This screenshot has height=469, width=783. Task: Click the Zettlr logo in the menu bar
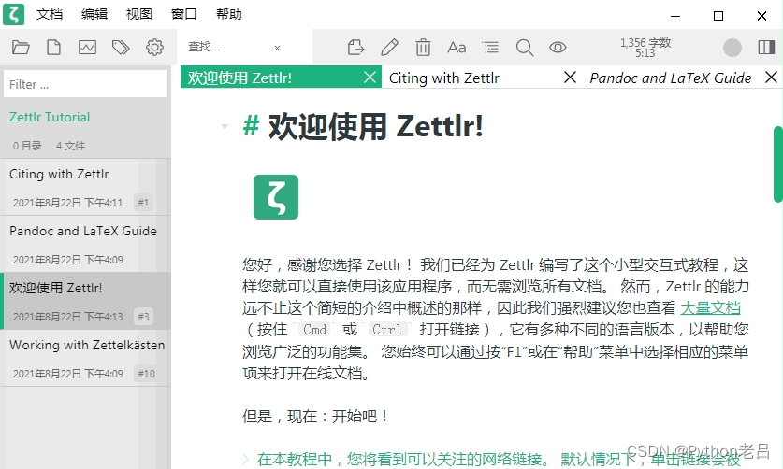click(x=13, y=14)
